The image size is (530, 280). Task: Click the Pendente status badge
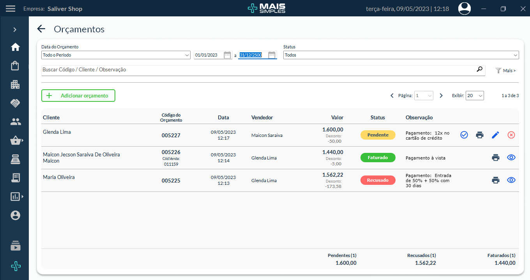point(378,135)
